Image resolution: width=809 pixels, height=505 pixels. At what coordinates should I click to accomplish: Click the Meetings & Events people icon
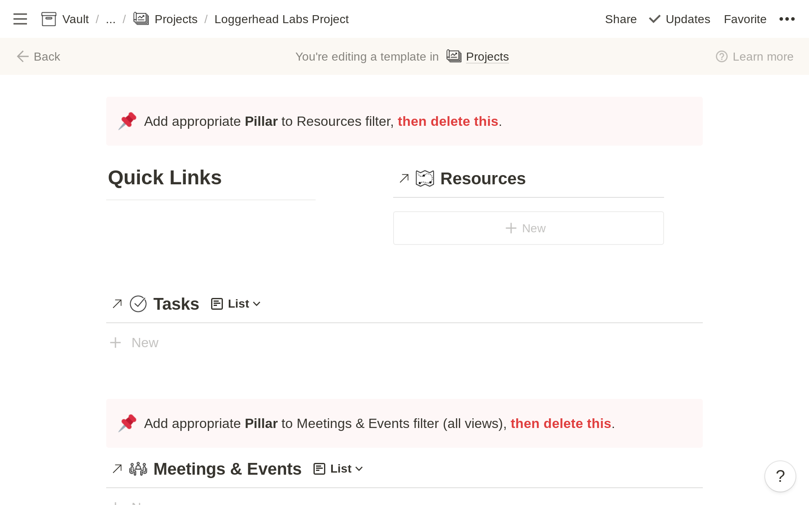[x=139, y=468]
